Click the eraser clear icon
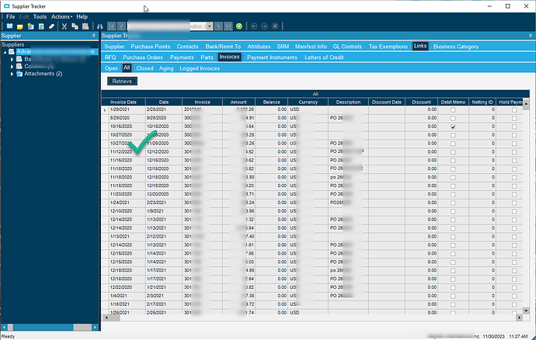This screenshot has width=536, height=340. tap(52, 26)
